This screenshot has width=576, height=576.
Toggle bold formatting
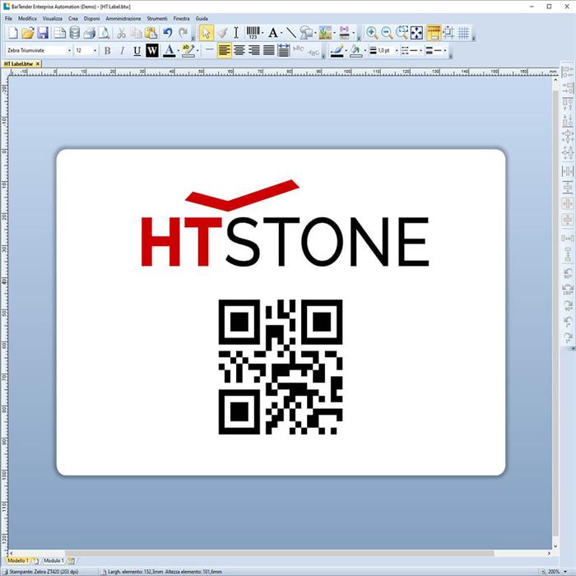(107, 50)
